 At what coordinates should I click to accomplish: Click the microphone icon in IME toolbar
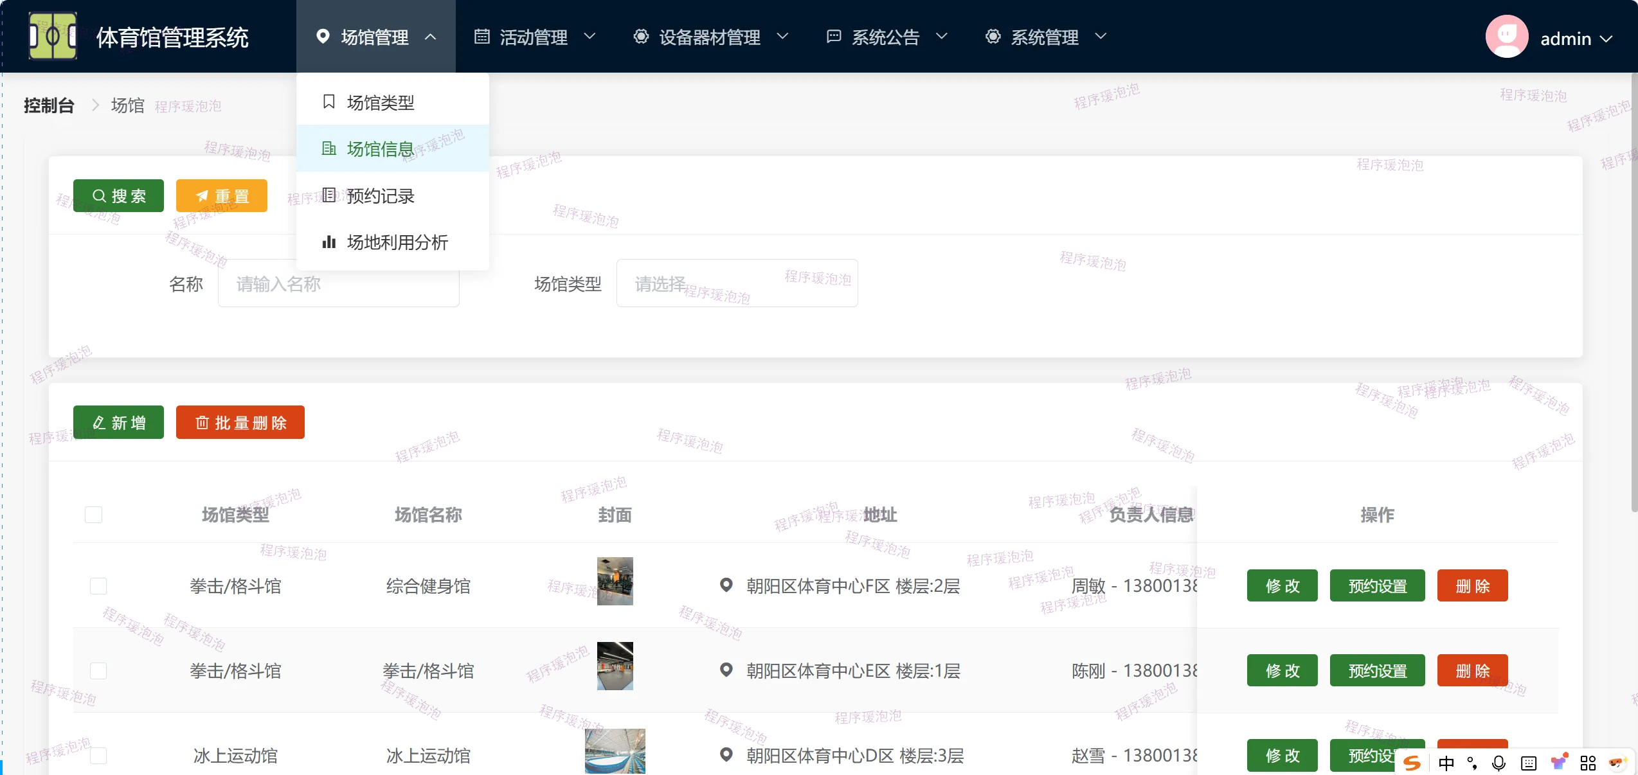click(1498, 763)
